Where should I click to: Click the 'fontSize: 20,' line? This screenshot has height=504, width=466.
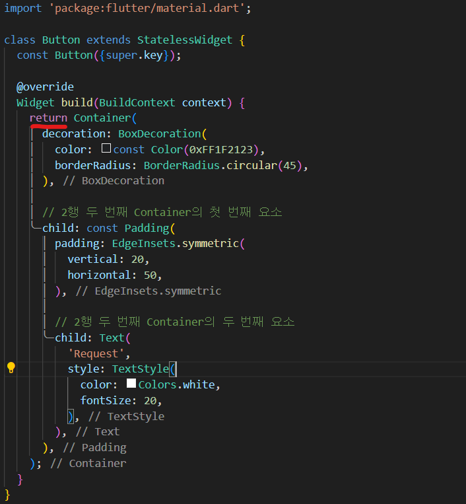coord(121,400)
